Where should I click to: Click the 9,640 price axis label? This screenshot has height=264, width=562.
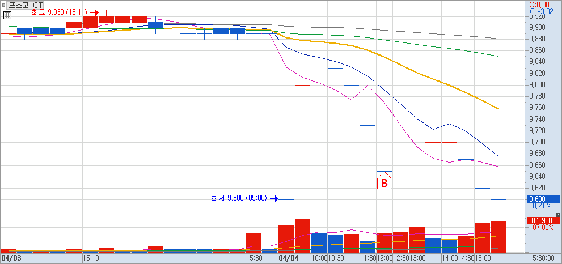click(x=537, y=177)
